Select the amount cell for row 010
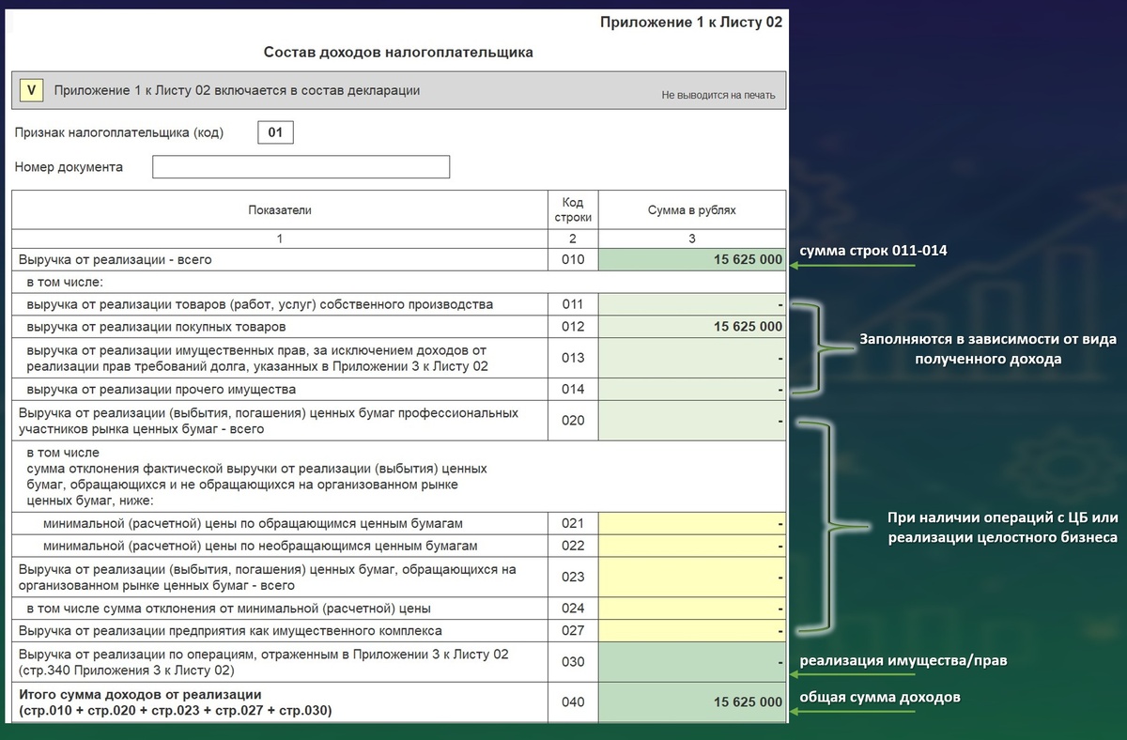 [691, 260]
